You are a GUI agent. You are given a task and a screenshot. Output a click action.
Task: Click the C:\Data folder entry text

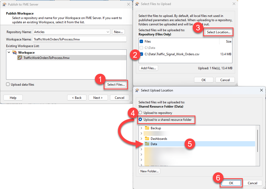point(150,48)
